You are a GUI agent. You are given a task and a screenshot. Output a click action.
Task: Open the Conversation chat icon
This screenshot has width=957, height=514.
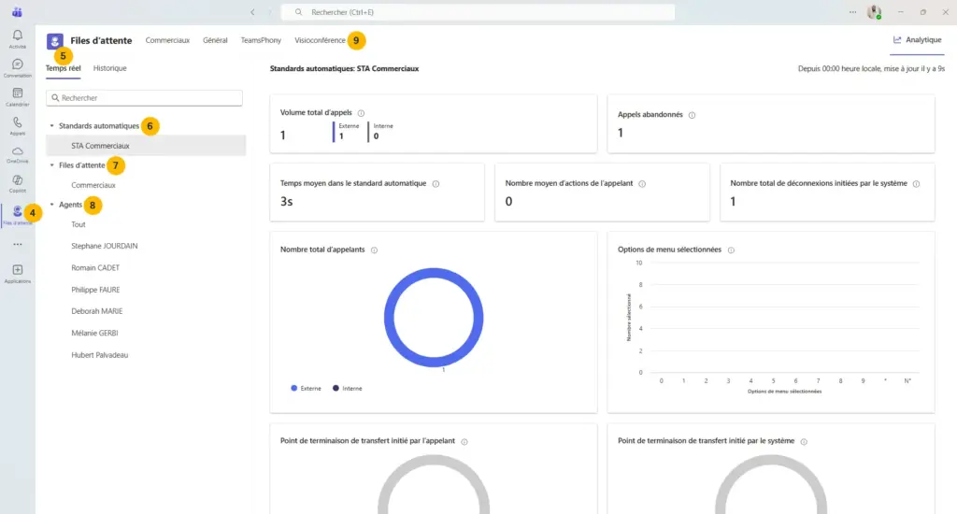[x=18, y=64]
